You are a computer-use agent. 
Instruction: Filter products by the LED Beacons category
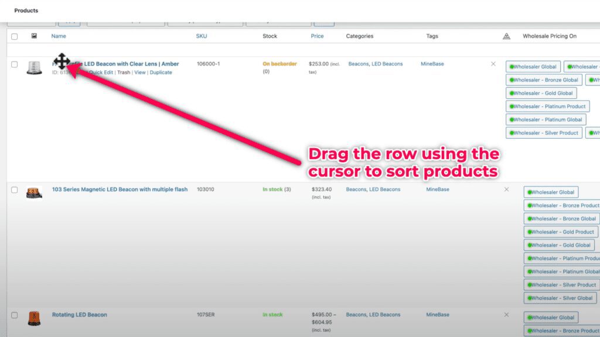coord(387,64)
